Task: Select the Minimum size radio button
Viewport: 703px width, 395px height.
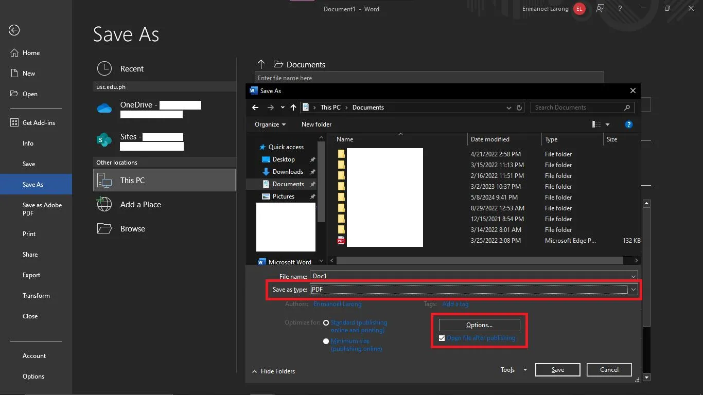Action: click(326, 340)
